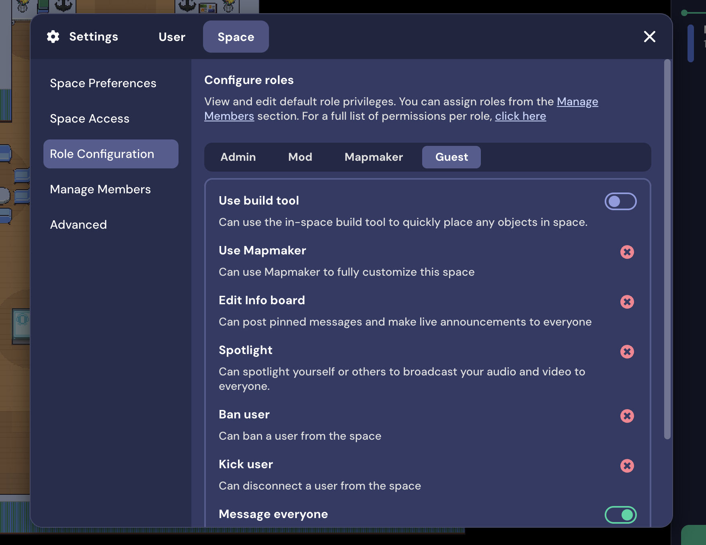This screenshot has width=706, height=545.
Task: Enable the Use build tool toggle
Action: pos(620,201)
